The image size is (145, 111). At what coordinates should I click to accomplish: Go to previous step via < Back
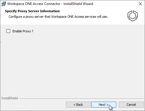point(78,105)
